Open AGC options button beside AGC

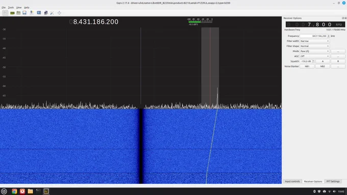[338, 57]
